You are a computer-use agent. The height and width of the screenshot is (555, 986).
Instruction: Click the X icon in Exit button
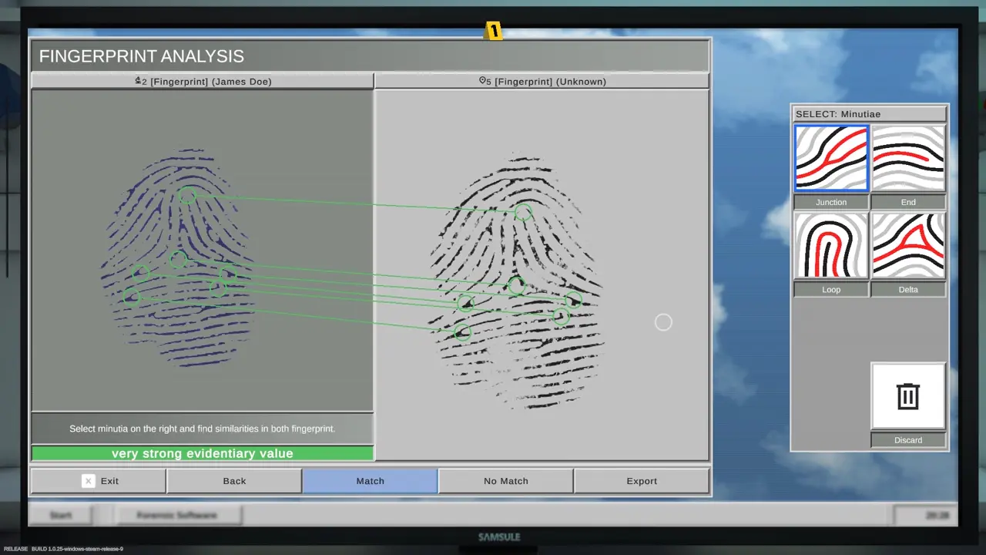click(88, 481)
